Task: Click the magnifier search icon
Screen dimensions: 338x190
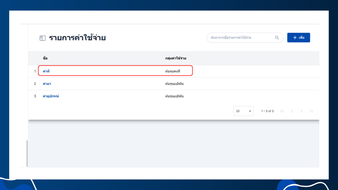Action: point(277,37)
